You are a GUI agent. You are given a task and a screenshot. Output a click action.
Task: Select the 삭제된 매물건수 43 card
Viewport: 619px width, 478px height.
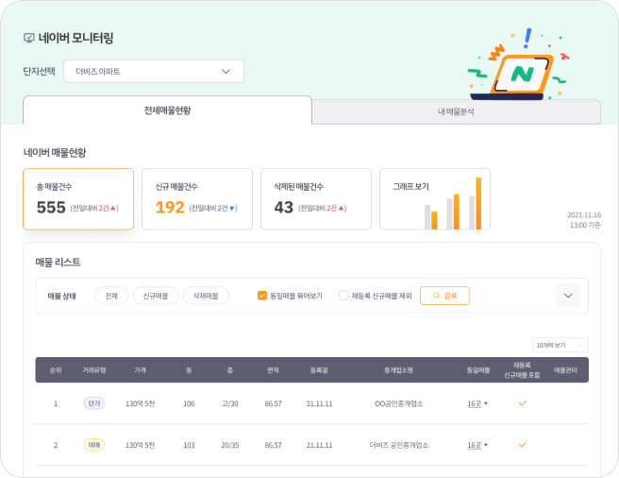point(316,199)
